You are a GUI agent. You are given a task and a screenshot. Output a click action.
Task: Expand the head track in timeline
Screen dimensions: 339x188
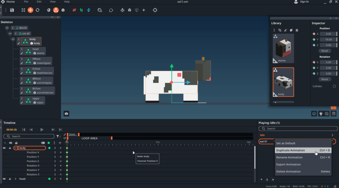tap(16, 179)
